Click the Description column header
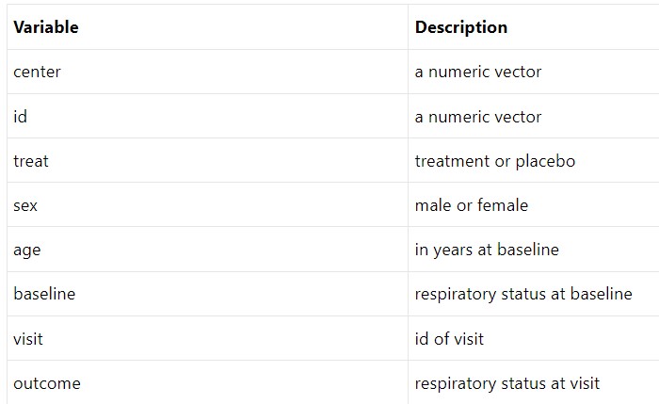 pyautogui.click(x=460, y=27)
